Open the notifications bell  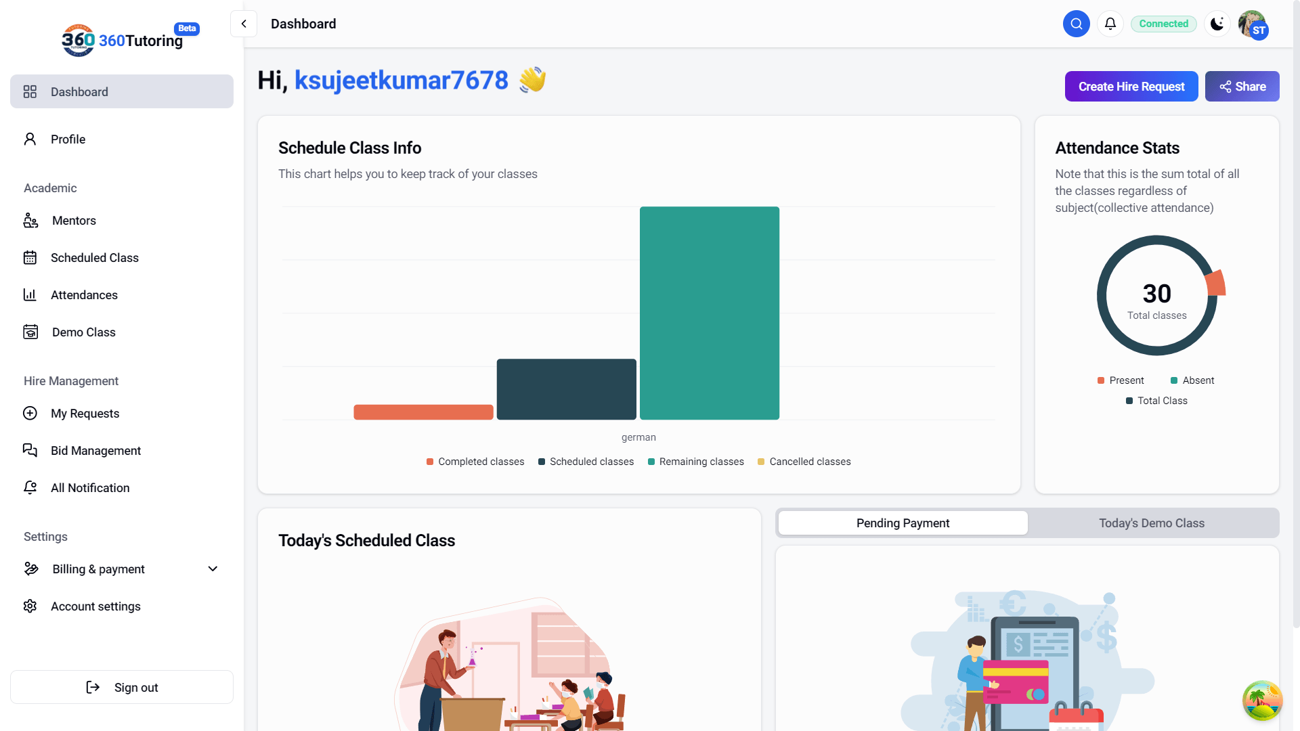[1110, 24]
